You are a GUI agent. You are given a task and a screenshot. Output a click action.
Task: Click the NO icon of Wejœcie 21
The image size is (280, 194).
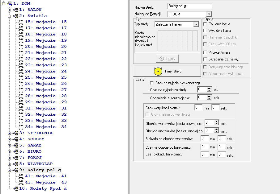(x=21, y=53)
